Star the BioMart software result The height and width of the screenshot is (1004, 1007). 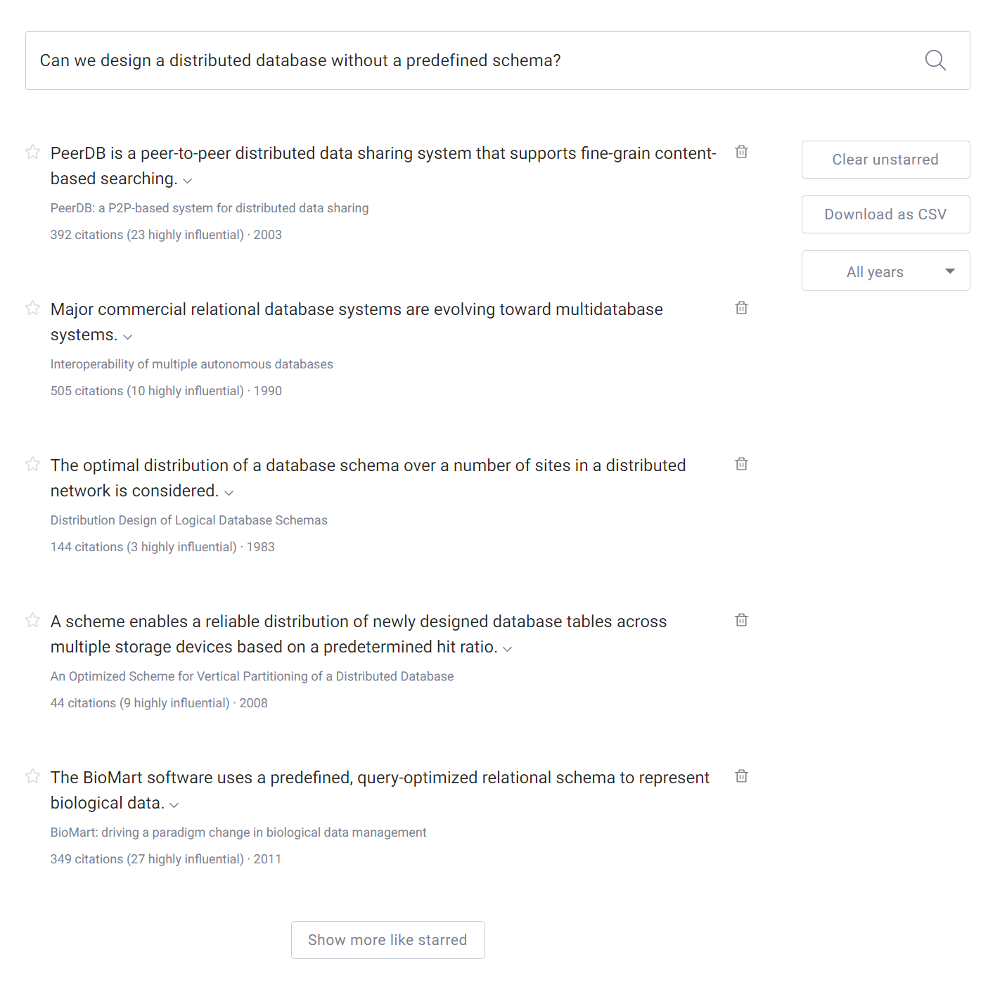(x=32, y=776)
